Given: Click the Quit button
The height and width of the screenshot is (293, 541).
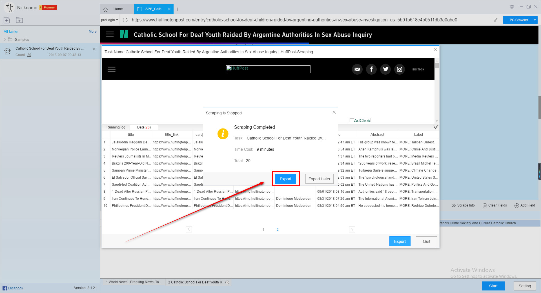Looking at the screenshot, I should point(426,241).
